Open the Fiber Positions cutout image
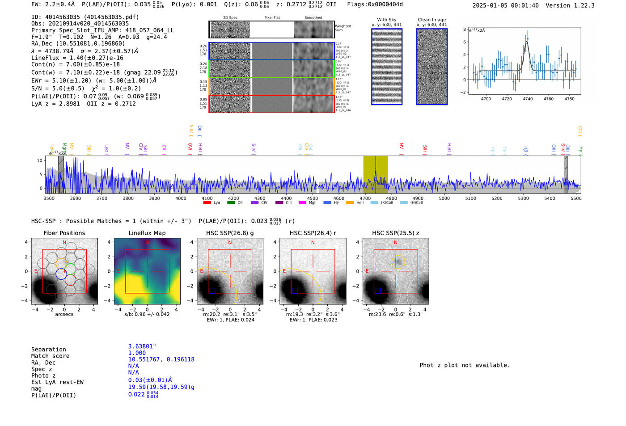Screen dimensions: 626x426 coord(64,271)
